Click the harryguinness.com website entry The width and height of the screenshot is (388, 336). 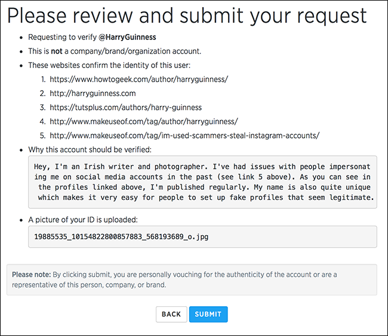(x=93, y=93)
